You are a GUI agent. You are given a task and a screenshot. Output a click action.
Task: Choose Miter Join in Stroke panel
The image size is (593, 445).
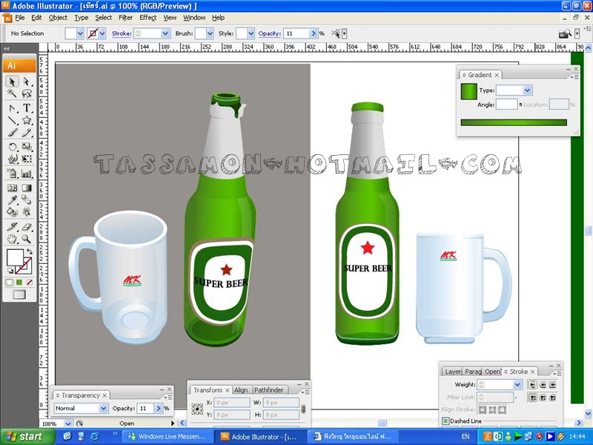532,398
